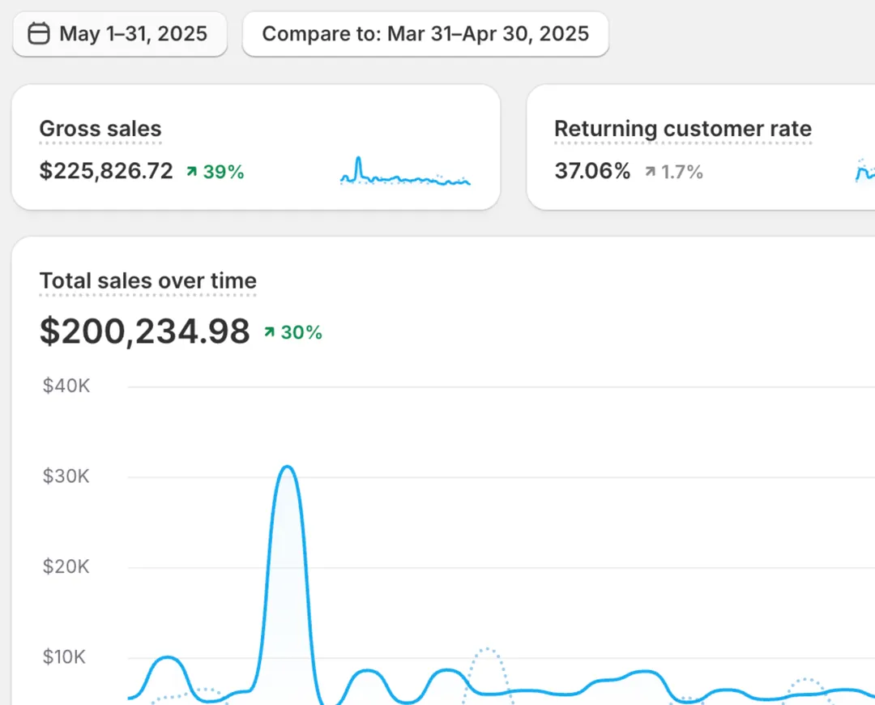The width and height of the screenshot is (875, 705).
Task: Click the first small solid-line peak on chart
Action: click(x=166, y=658)
